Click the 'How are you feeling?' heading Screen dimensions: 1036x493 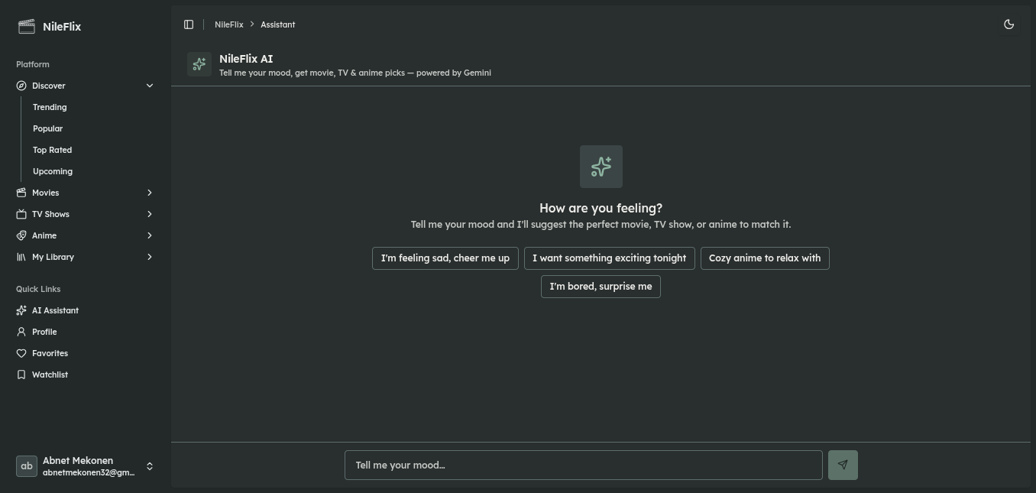[601, 208]
